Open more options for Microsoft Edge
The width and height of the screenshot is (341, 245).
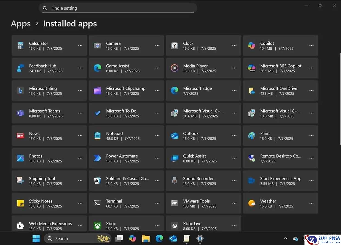point(234,91)
